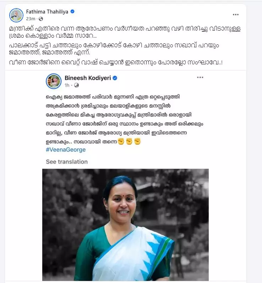Open the photo of the woman in a saree
Image resolution: width=262 pixels, height=283 pixels.
click(x=125, y=225)
